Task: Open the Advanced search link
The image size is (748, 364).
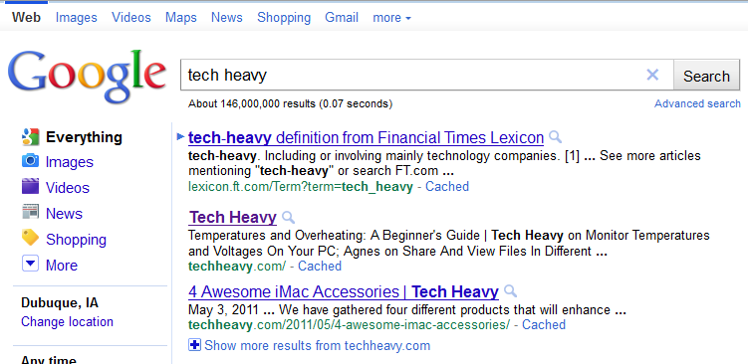Action: tap(697, 103)
